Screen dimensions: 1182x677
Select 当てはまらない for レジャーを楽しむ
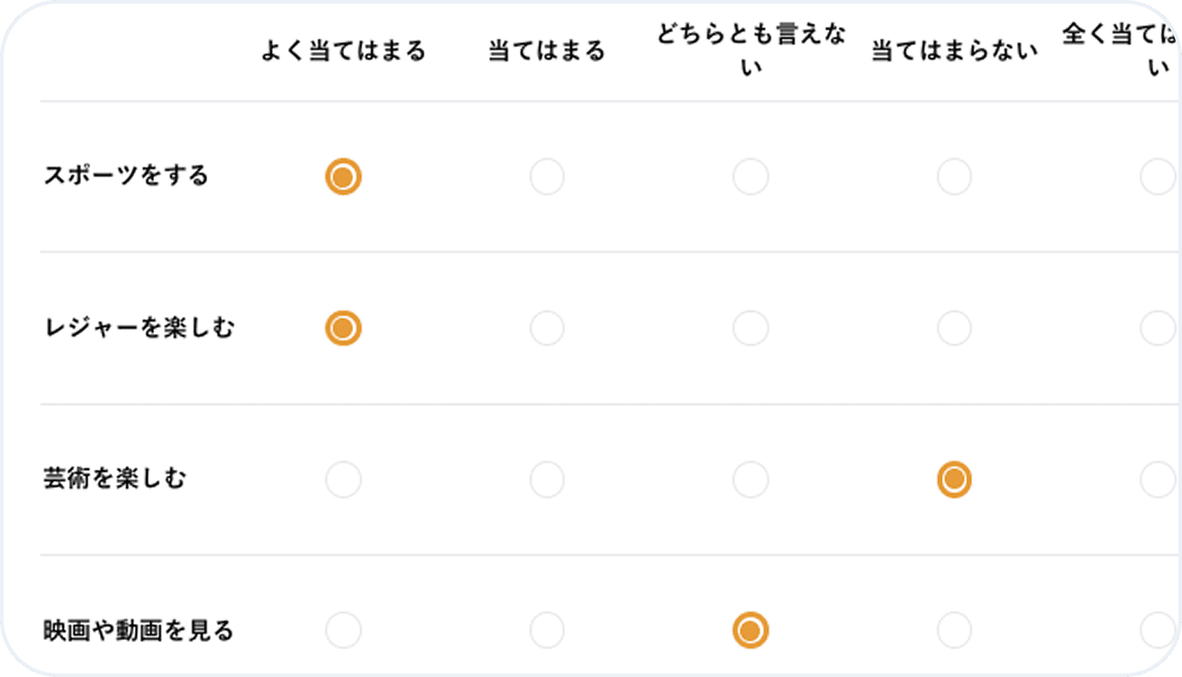(x=954, y=328)
